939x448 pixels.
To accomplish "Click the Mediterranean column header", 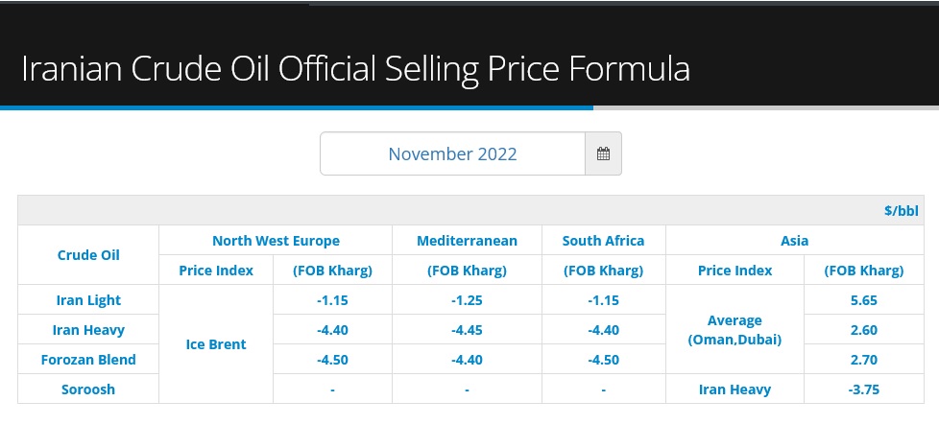I will coord(468,241).
